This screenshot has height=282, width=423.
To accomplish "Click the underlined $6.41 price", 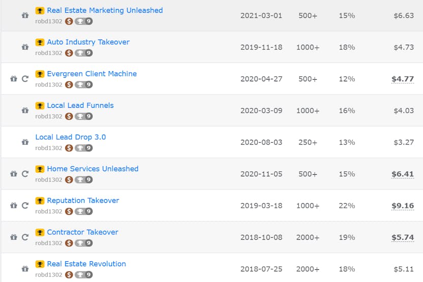I will [403, 174].
